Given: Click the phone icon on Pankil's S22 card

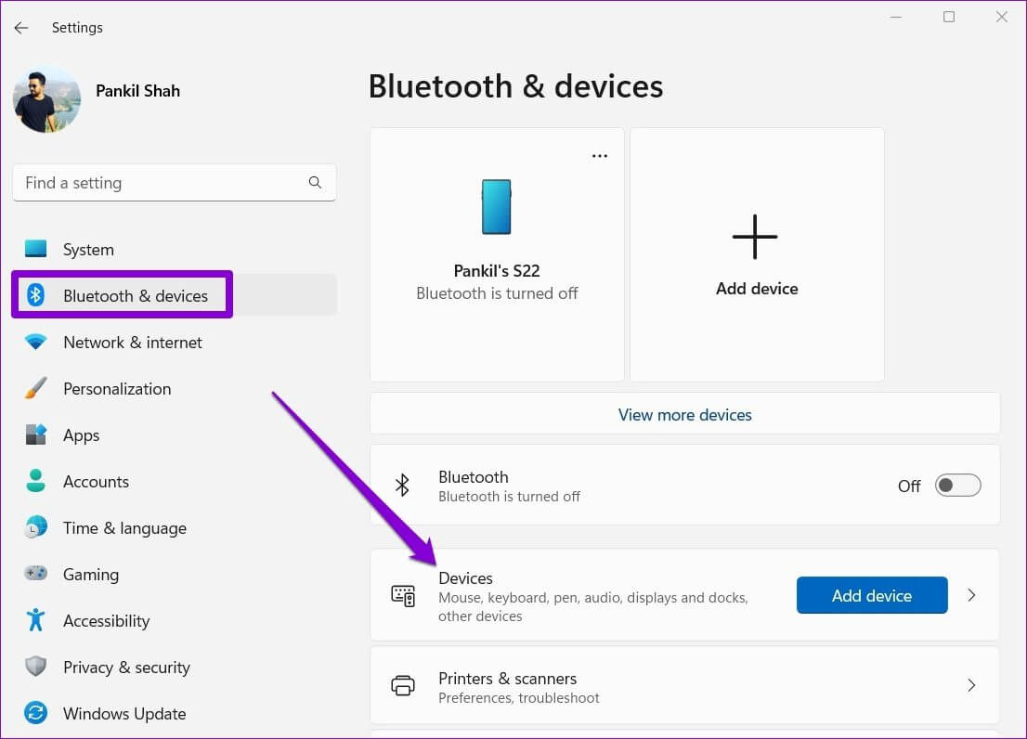Looking at the screenshot, I should click(497, 207).
